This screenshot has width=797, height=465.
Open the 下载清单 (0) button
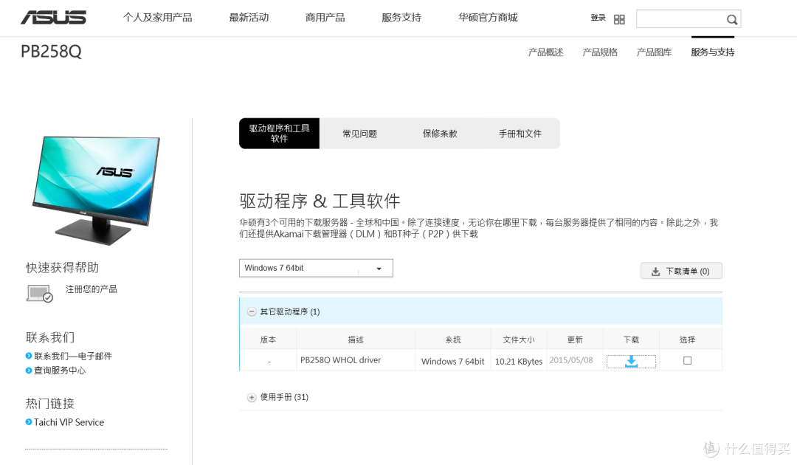coord(681,271)
